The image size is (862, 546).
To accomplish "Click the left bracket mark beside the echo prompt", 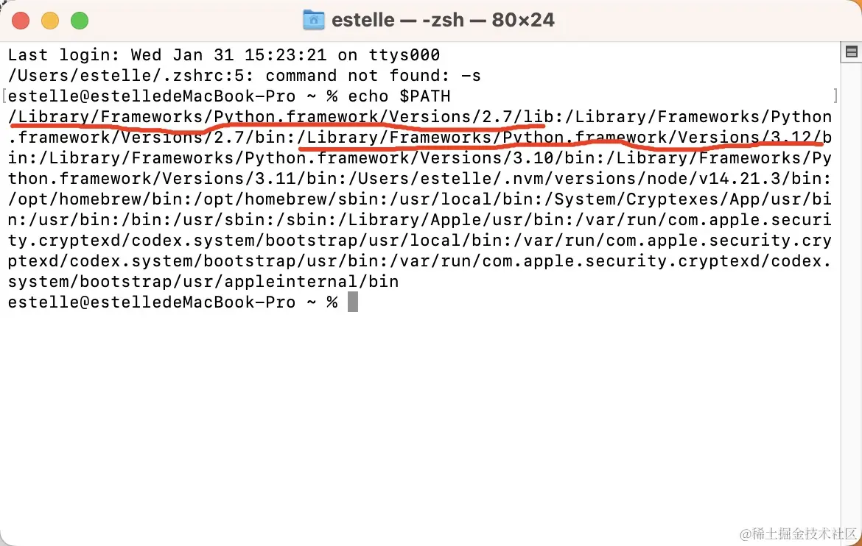I will 4,96.
